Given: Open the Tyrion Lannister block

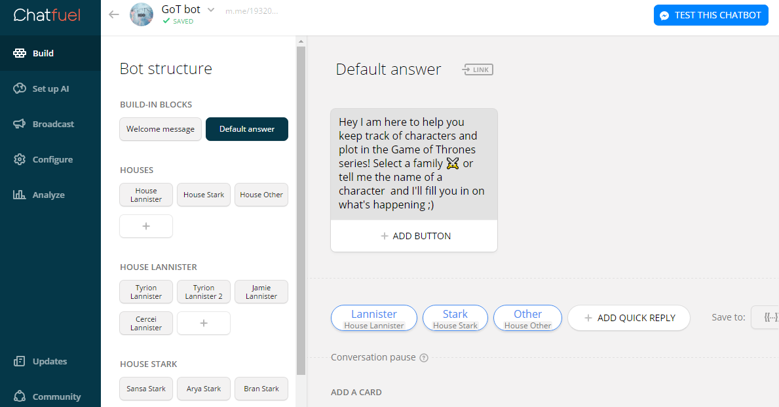Looking at the screenshot, I should coord(146,292).
